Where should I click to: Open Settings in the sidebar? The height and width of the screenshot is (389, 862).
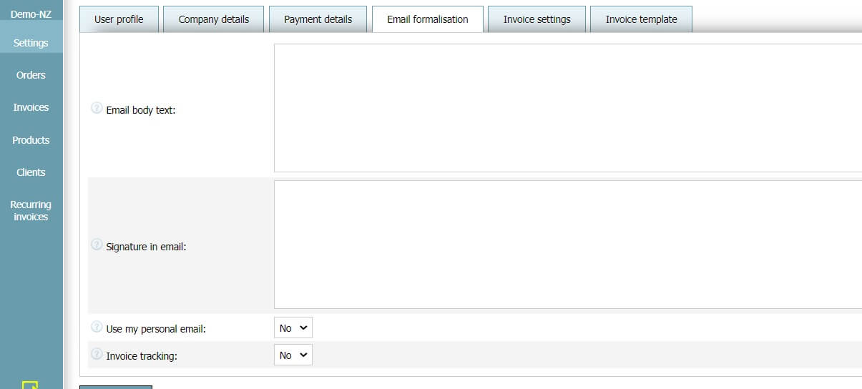[x=31, y=43]
